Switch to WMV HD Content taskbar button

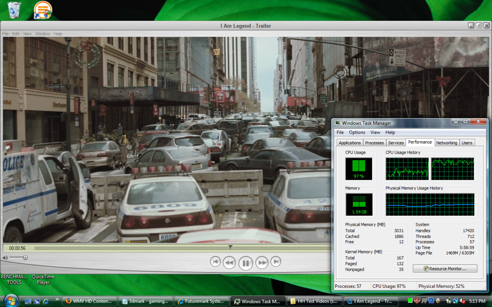(89, 302)
